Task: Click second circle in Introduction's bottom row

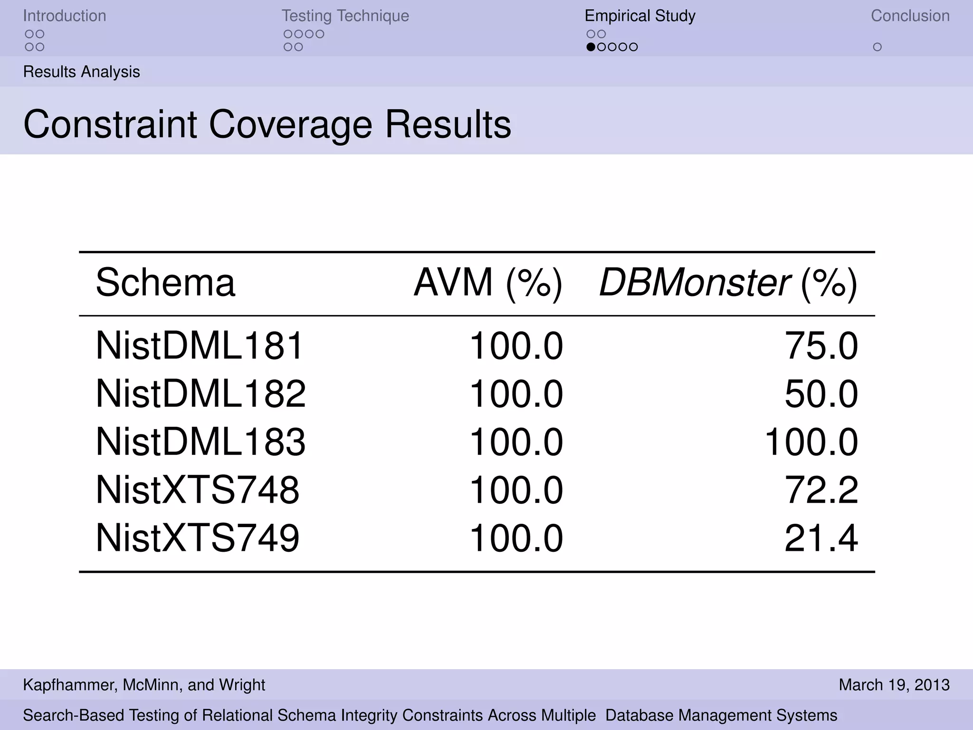Action: pos(40,47)
